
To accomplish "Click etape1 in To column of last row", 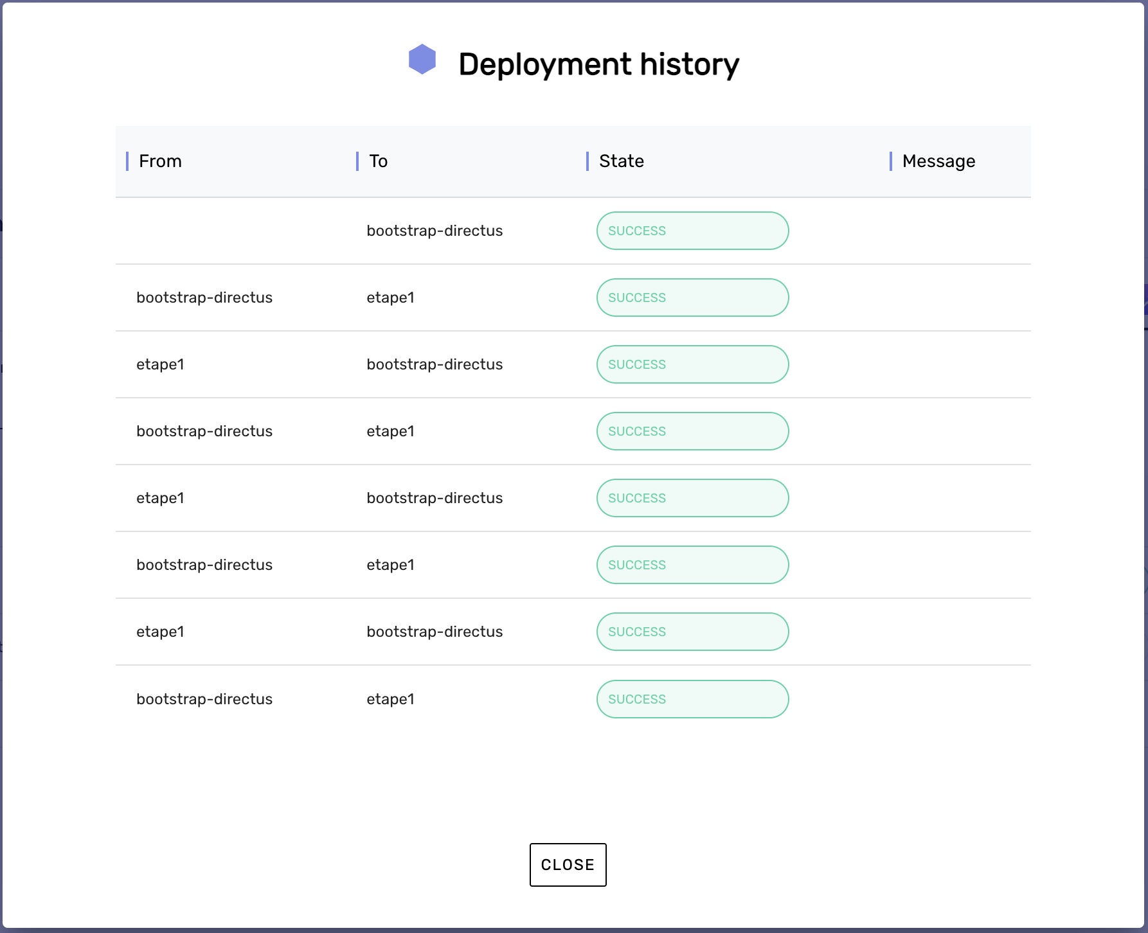I will (x=390, y=699).
